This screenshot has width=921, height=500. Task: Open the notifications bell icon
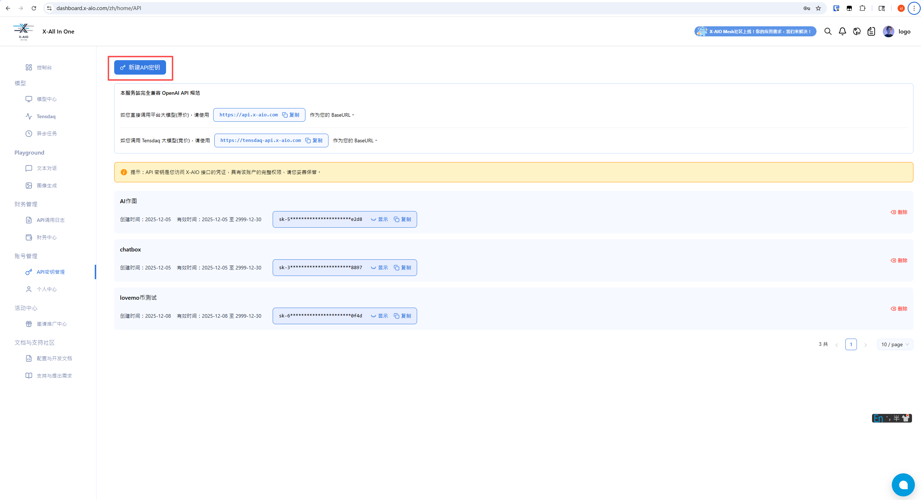842,32
